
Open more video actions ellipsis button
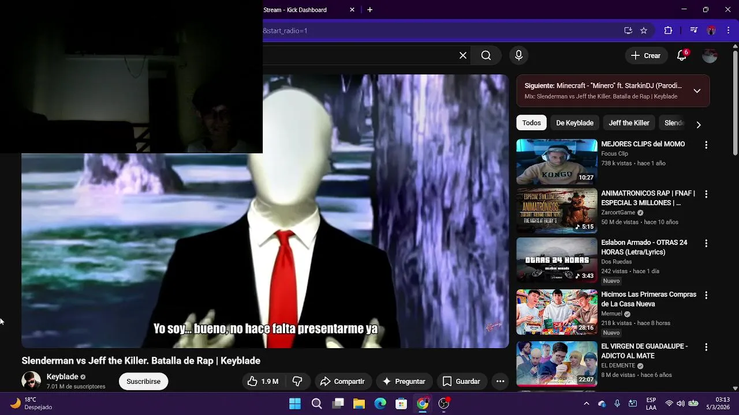coord(500,382)
